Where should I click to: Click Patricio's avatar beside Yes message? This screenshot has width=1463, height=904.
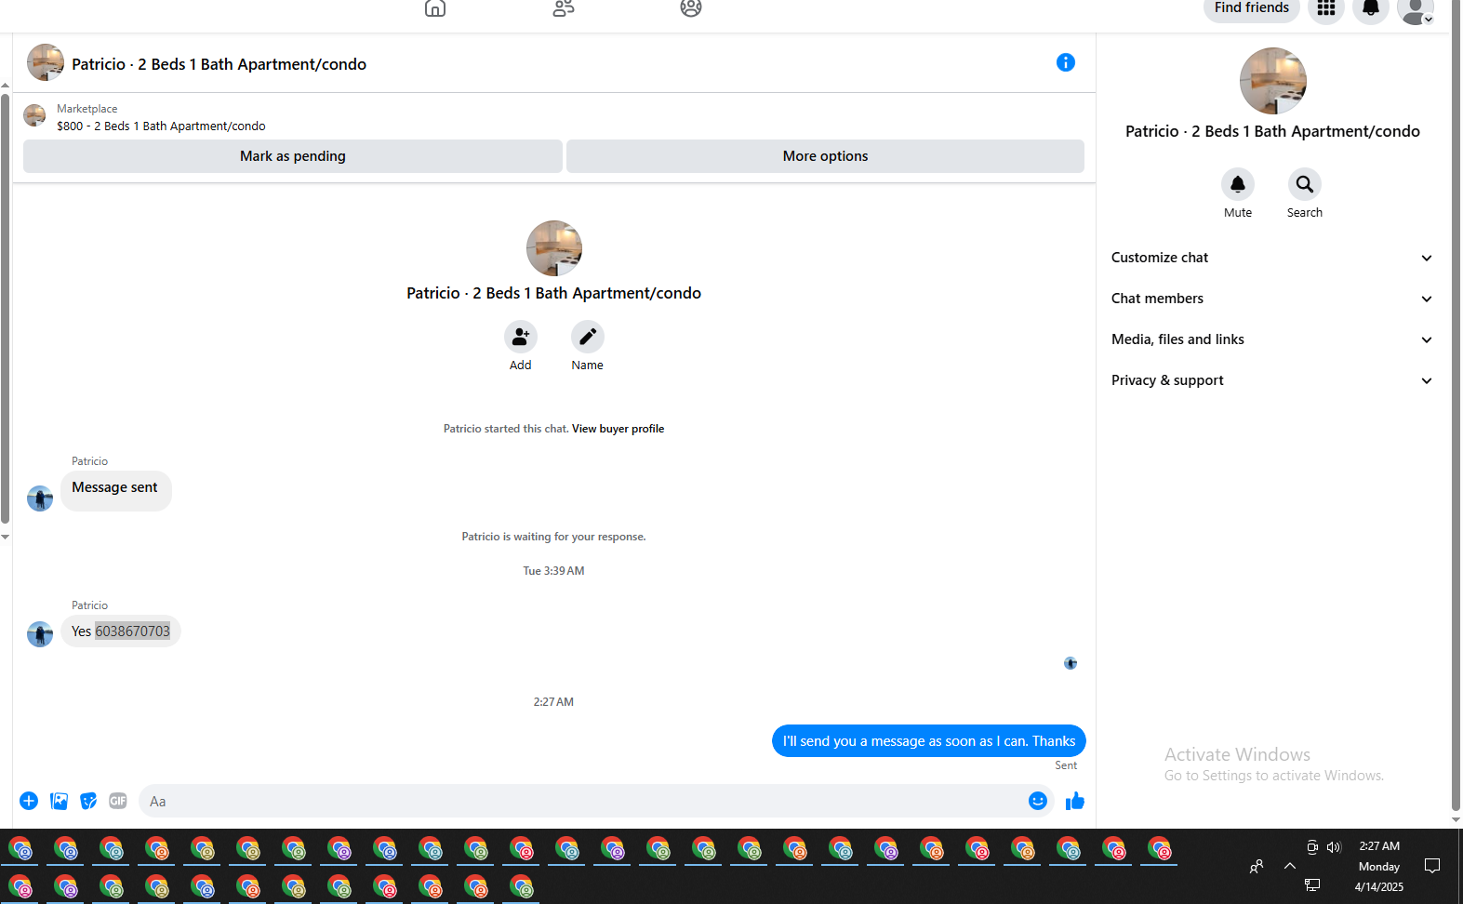click(40, 634)
